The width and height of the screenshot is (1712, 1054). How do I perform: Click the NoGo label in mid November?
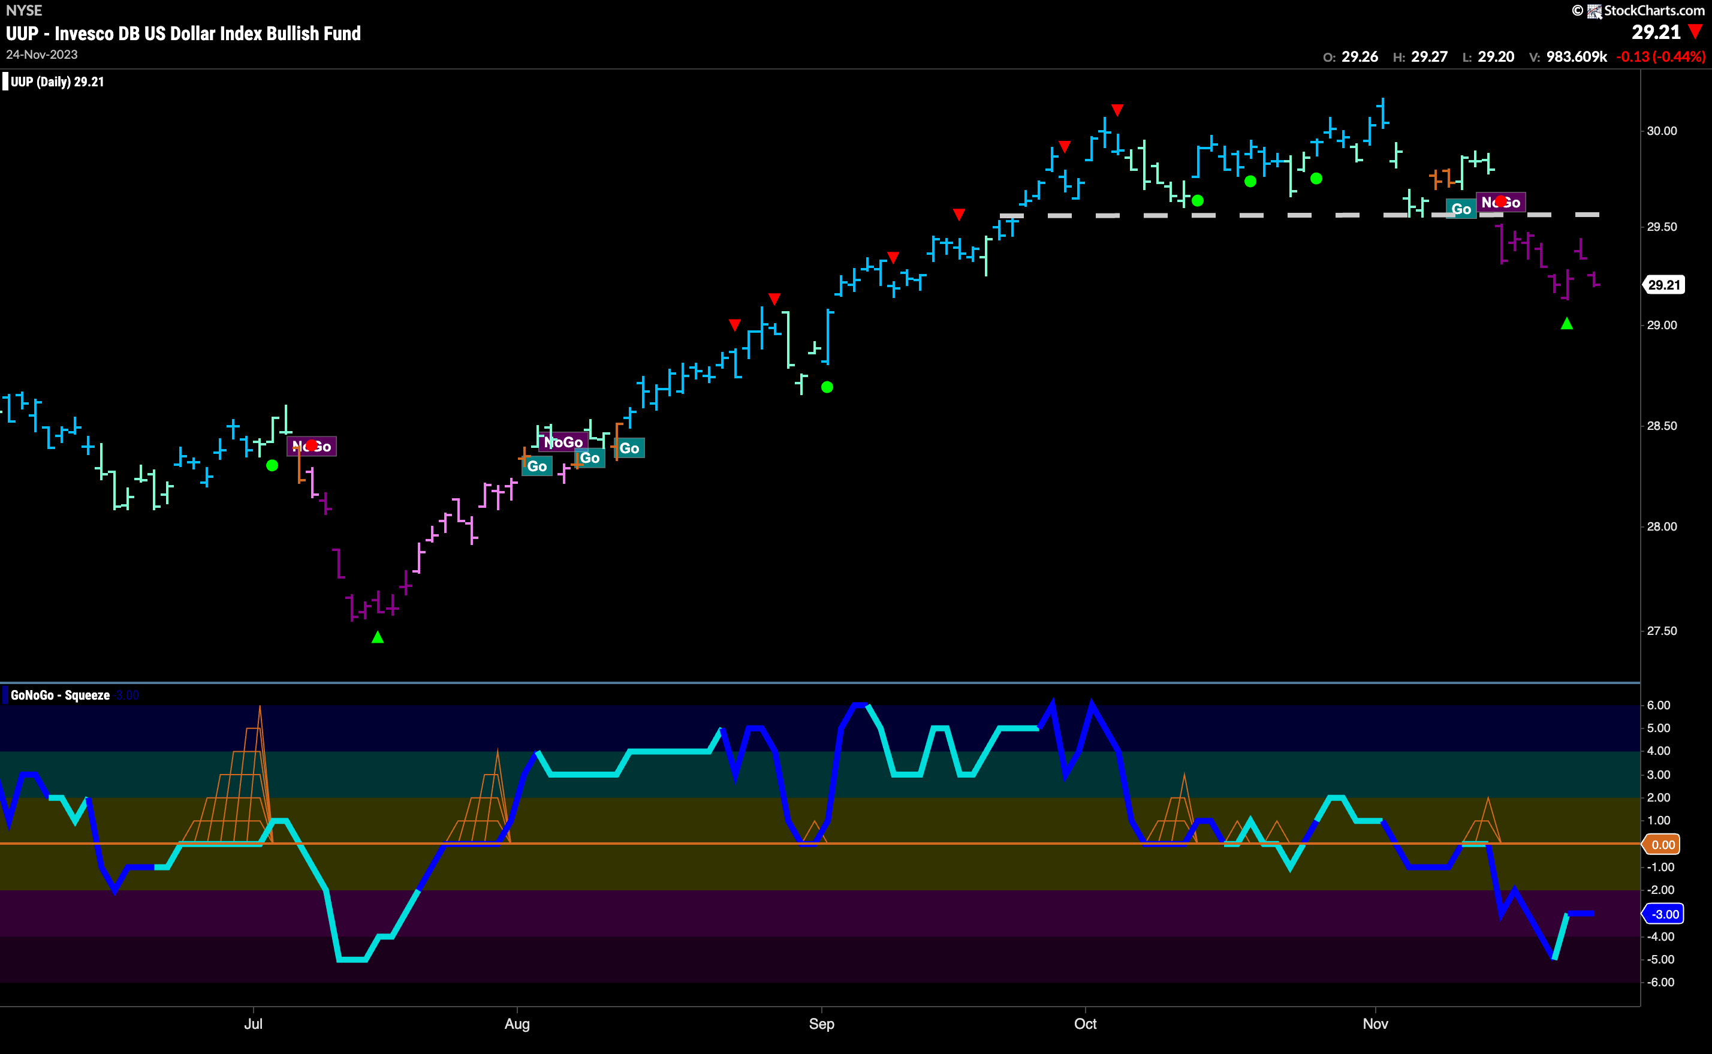pyautogui.click(x=1500, y=202)
